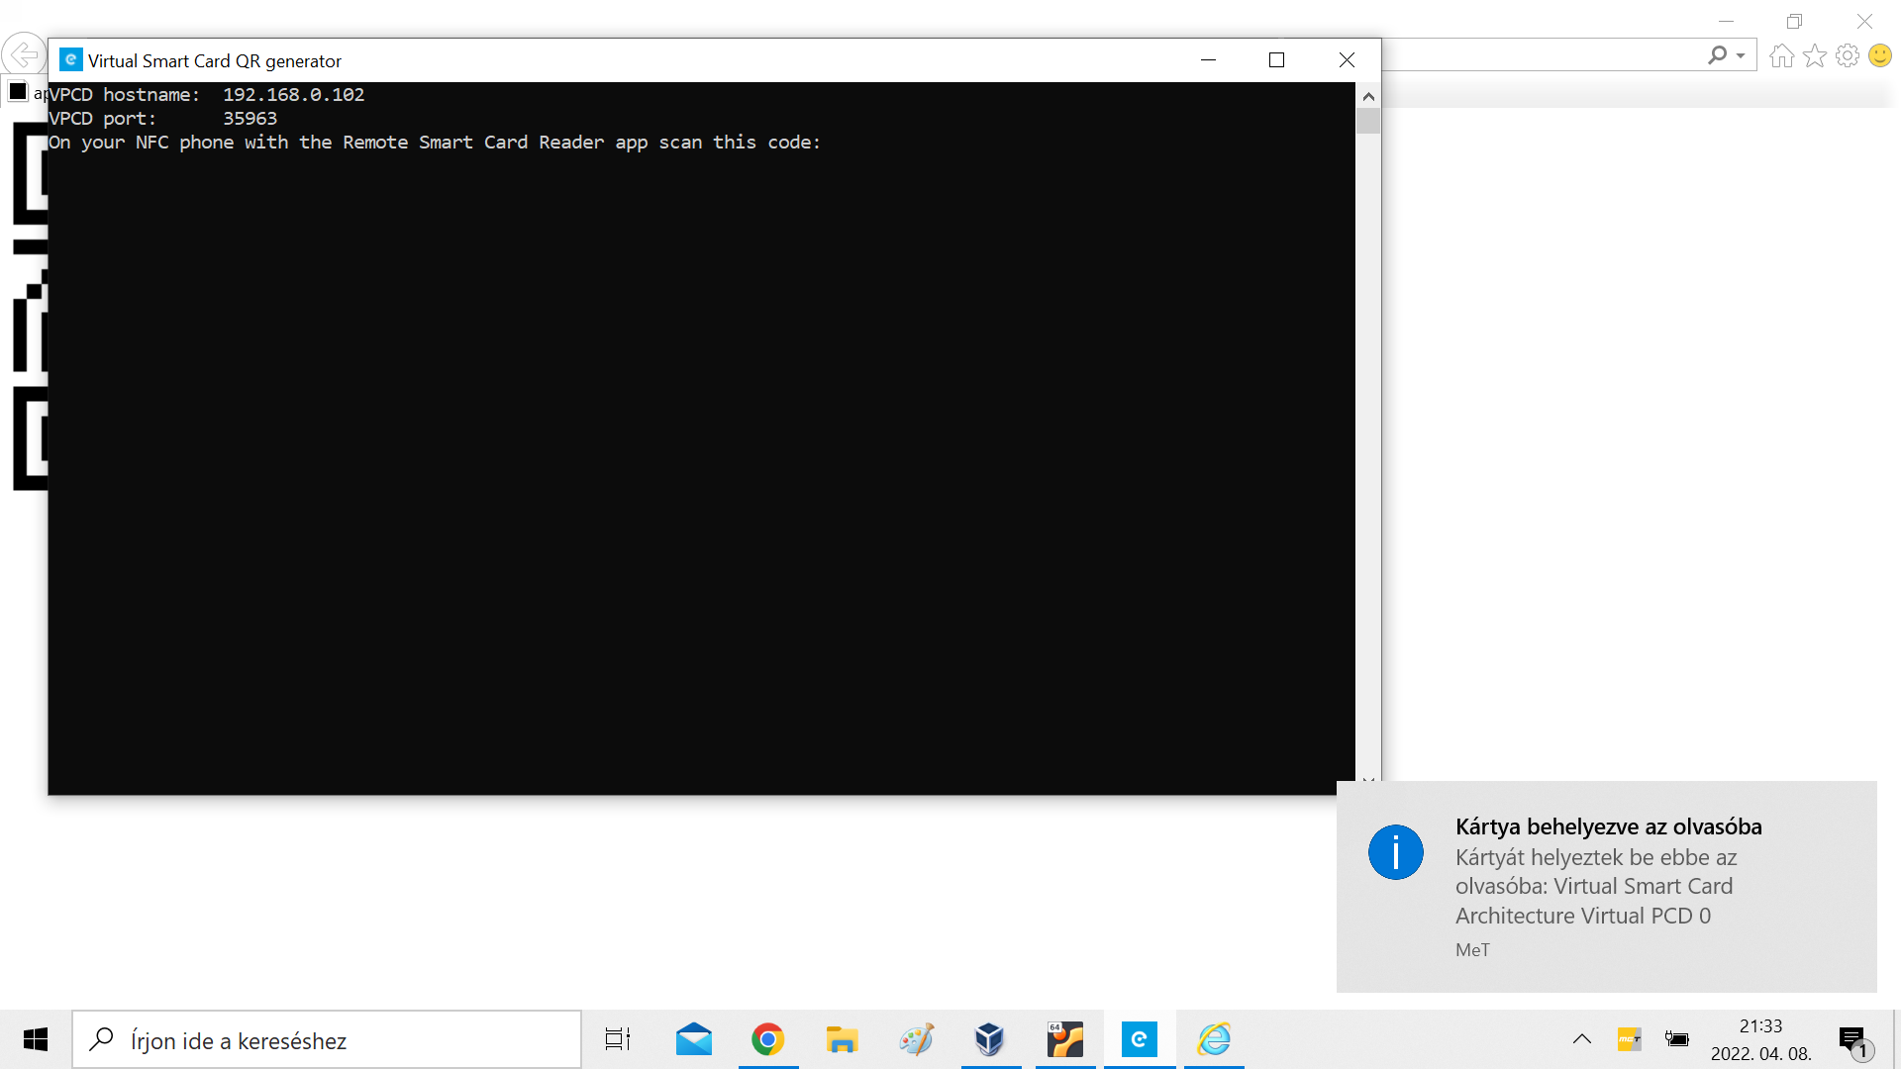Image resolution: width=1901 pixels, height=1069 pixels.
Task: Click the yellow MeT tray icon
Action: (x=1630, y=1039)
